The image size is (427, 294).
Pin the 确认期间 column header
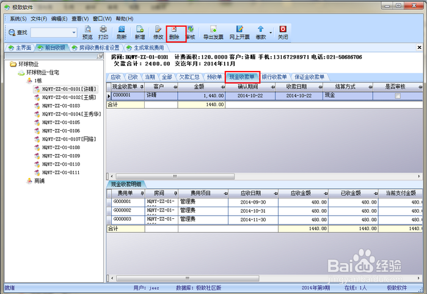click(273, 87)
